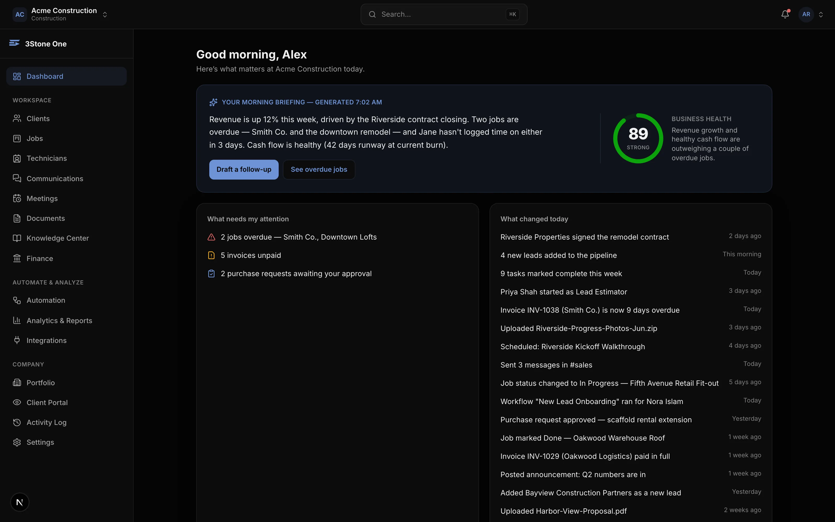Click the Client Portal eye icon
Screen dimensions: 835x522
coord(17,402)
